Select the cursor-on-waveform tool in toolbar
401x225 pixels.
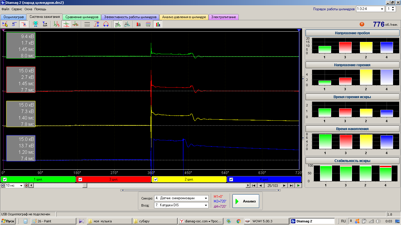point(5,24)
